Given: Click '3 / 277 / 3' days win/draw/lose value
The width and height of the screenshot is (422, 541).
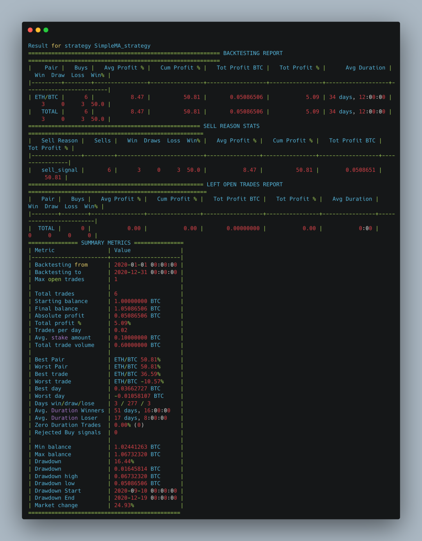Looking at the screenshot, I should click(x=132, y=404).
